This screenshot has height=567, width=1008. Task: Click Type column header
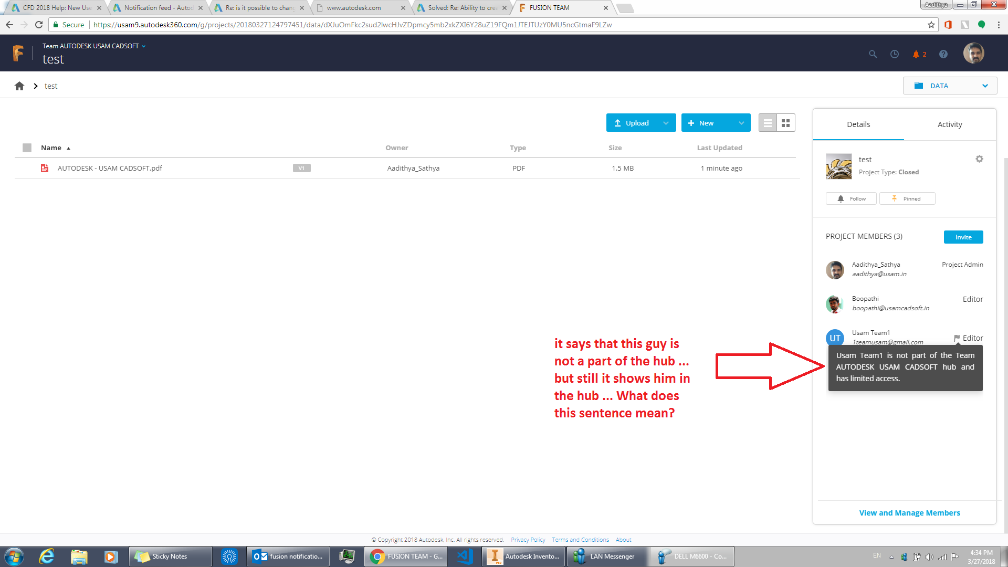pyautogui.click(x=518, y=148)
